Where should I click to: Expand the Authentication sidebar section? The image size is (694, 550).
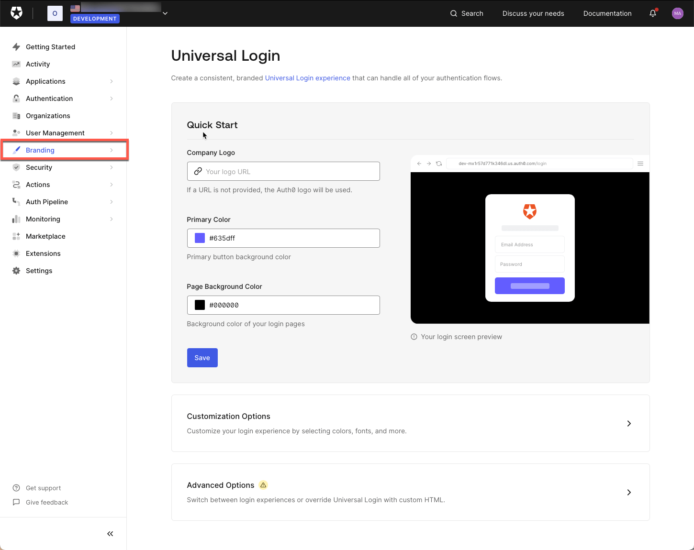point(111,98)
